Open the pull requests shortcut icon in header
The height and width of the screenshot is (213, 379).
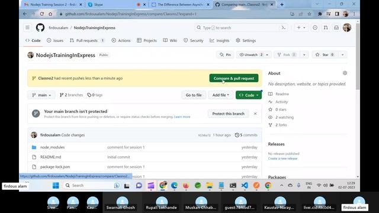tap(326, 28)
